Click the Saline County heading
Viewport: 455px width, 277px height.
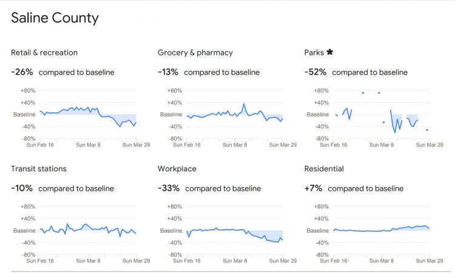[55, 18]
